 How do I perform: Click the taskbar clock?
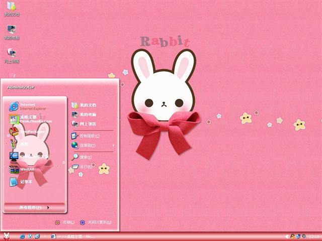point(314,236)
